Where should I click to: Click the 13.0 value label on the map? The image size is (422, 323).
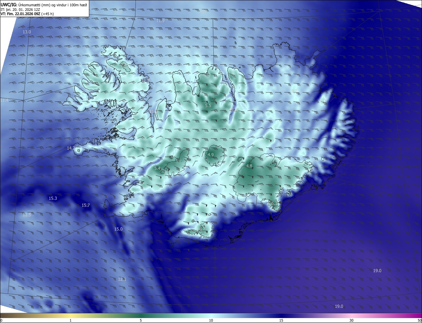point(27,32)
